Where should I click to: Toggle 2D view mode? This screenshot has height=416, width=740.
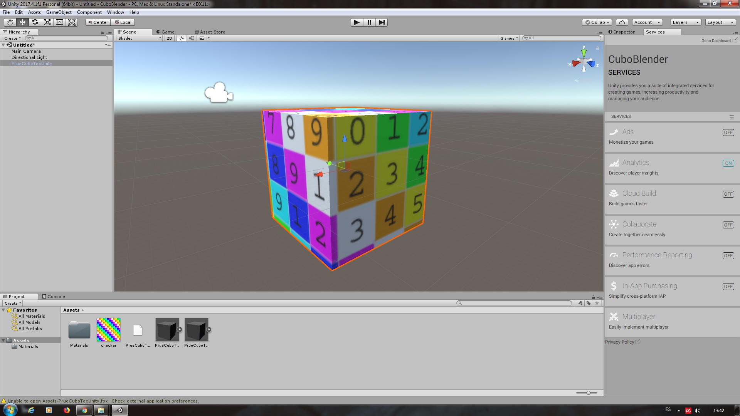click(x=169, y=38)
